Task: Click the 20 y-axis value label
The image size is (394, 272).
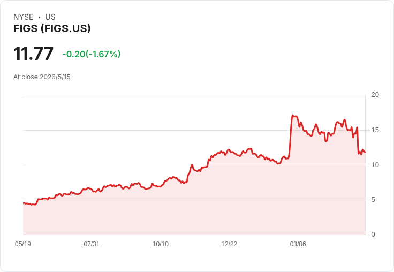Action: (375, 95)
